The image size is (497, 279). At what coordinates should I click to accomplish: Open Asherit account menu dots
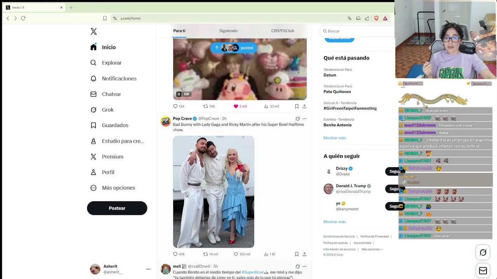point(148,269)
